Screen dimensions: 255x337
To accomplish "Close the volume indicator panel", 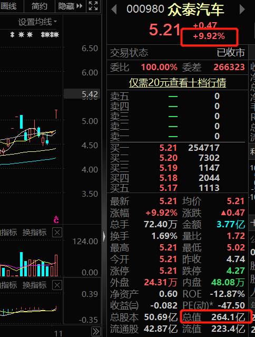I will pos(57,233).
